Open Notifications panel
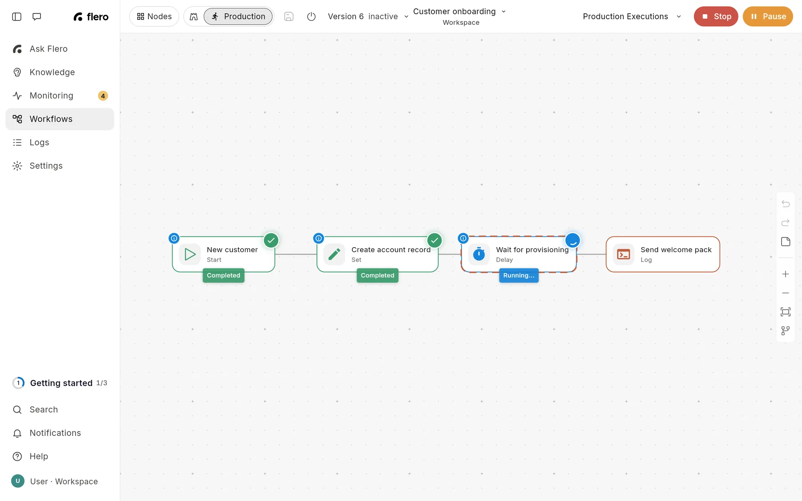 (60, 433)
